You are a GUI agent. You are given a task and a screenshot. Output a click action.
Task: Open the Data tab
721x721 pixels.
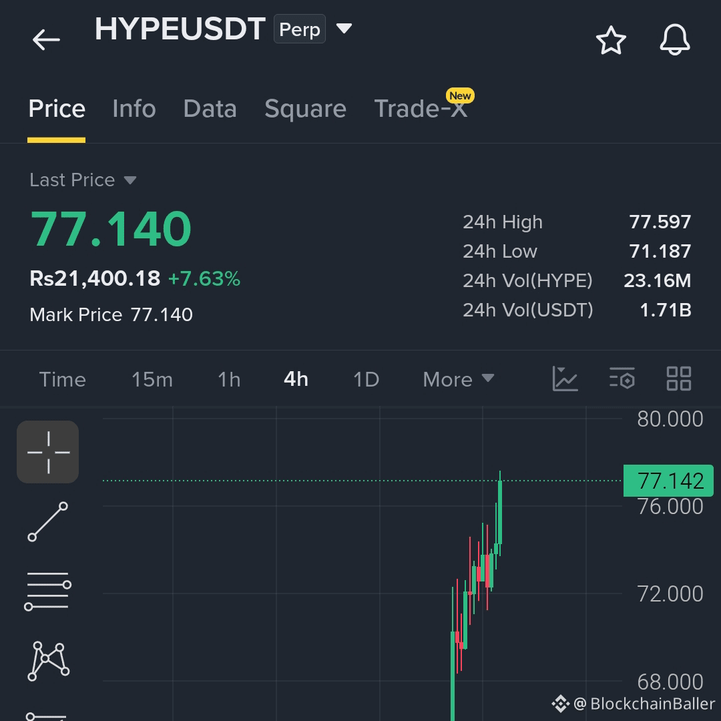210,109
